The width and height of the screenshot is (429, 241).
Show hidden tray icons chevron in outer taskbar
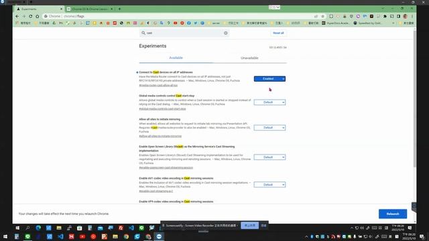tap(306, 236)
